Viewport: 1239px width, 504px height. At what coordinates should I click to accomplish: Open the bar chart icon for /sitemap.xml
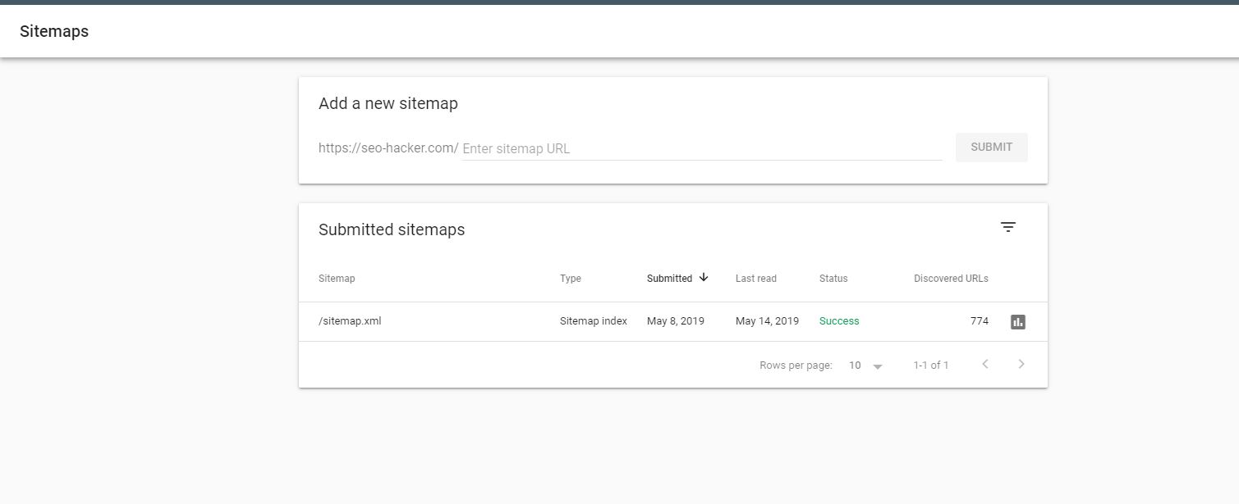pyautogui.click(x=1018, y=322)
